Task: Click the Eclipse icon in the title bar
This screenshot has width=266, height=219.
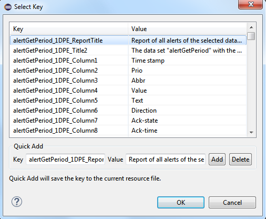Action: pos(8,7)
